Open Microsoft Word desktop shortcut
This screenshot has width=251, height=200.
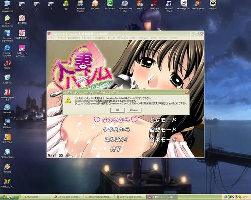(x=169, y=6)
